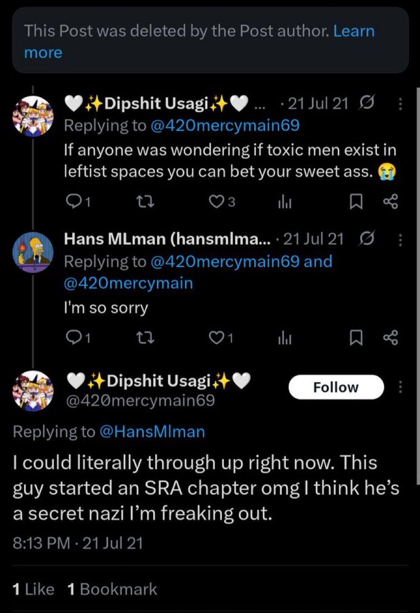The width and height of the screenshot is (420, 613).
Task: Open more options menu for Hans MLman's post
Action: click(401, 239)
